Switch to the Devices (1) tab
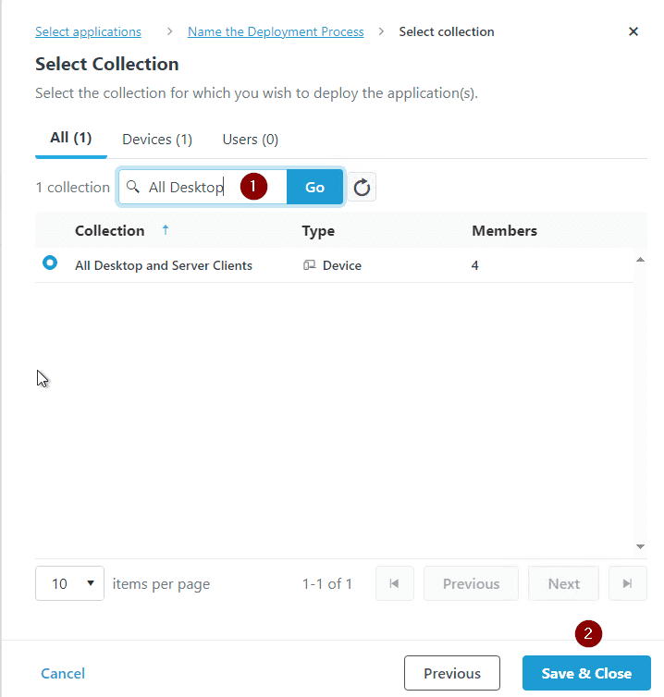The width and height of the screenshot is (664, 697). [x=157, y=140]
